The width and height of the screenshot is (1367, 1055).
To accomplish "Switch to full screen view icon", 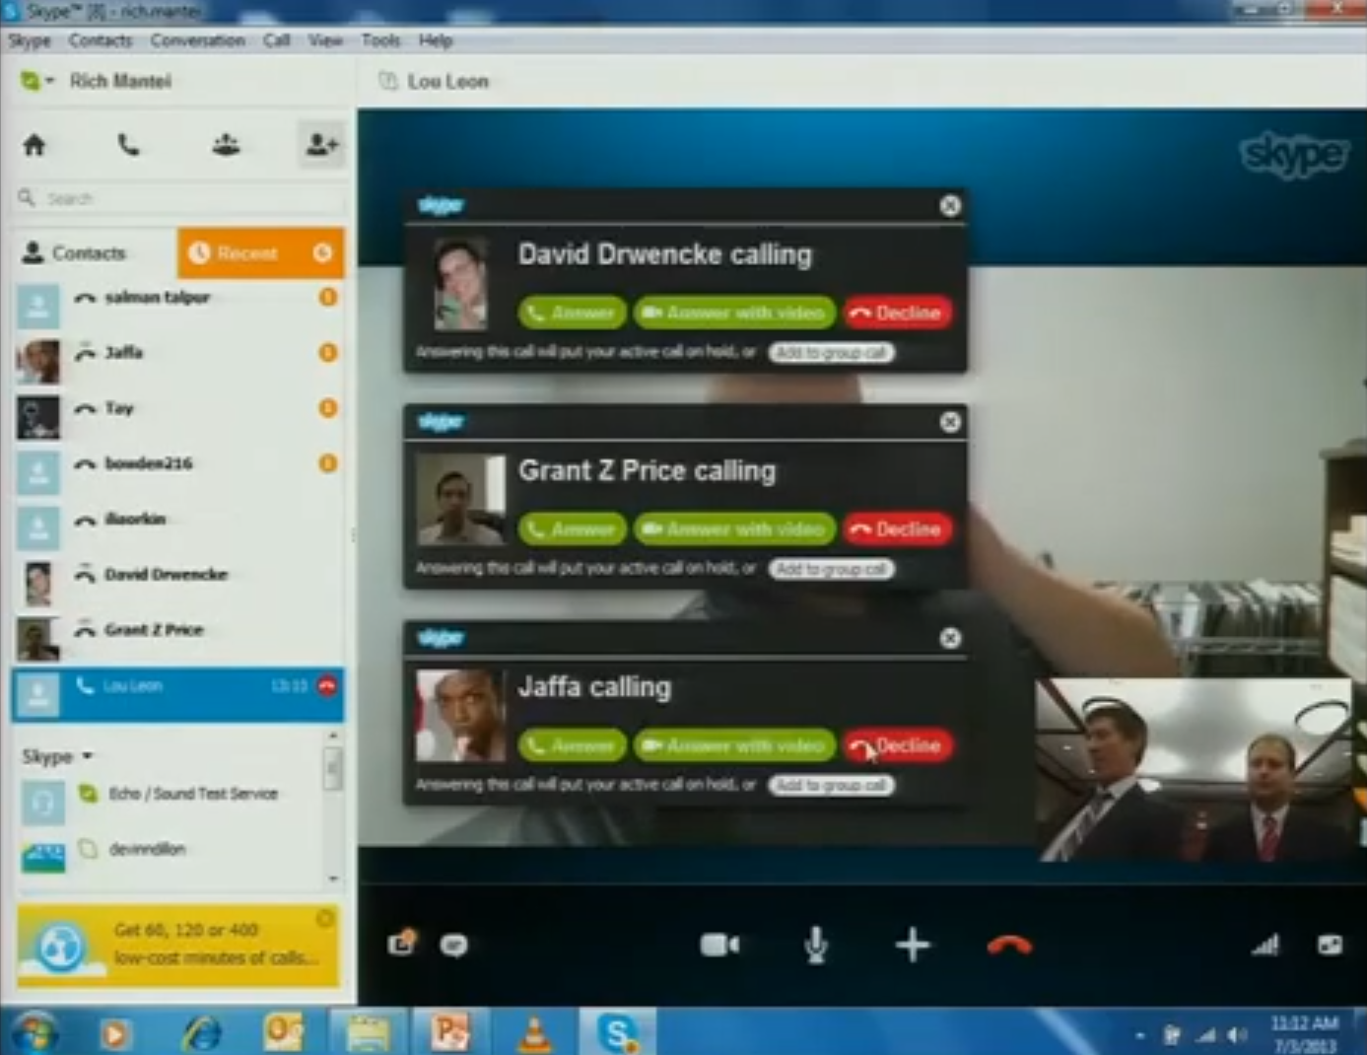I will point(1330,946).
